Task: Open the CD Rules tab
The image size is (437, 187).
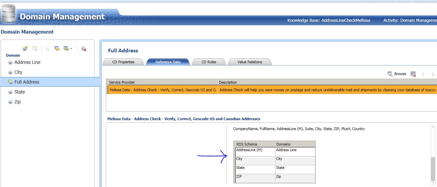Action: (209, 62)
